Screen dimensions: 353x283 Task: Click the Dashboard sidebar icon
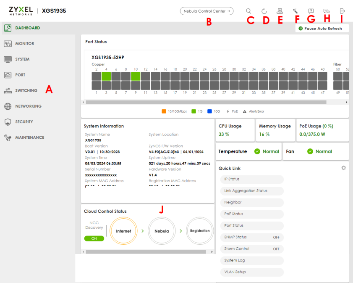point(8,28)
